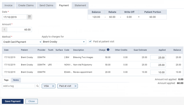Click the 20.00 charge cell
Viewport: 184px width, 105px height.
[108, 72]
